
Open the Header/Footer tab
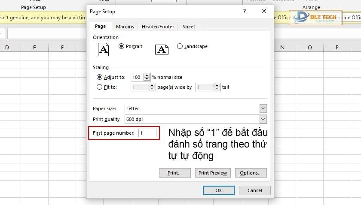[x=158, y=27]
